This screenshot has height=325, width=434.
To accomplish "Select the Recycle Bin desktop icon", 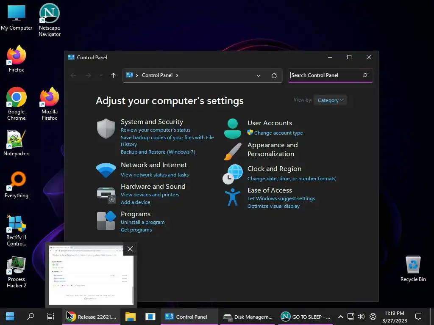I will coord(413,269).
